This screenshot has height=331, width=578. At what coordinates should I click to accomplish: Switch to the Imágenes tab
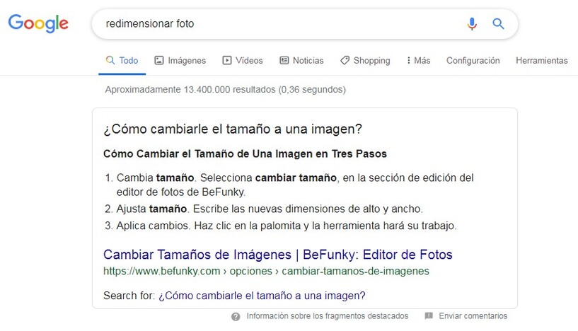pos(180,60)
